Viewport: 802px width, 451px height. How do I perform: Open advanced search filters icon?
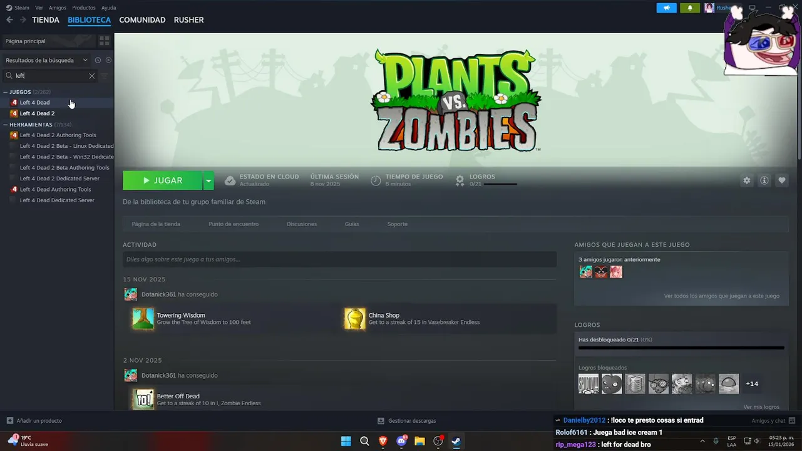(105, 76)
